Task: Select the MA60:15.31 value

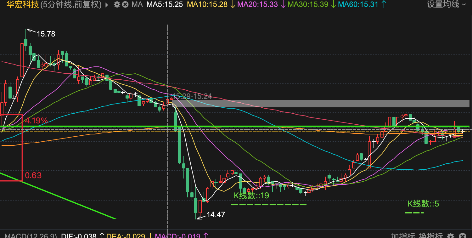Action: point(358,5)
